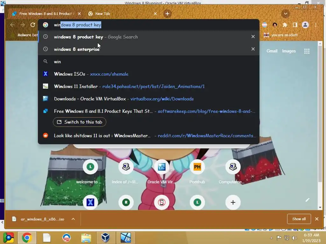Go back with the back arrow
This screenshot has width=326, height=244.
[x=12, y=25]
